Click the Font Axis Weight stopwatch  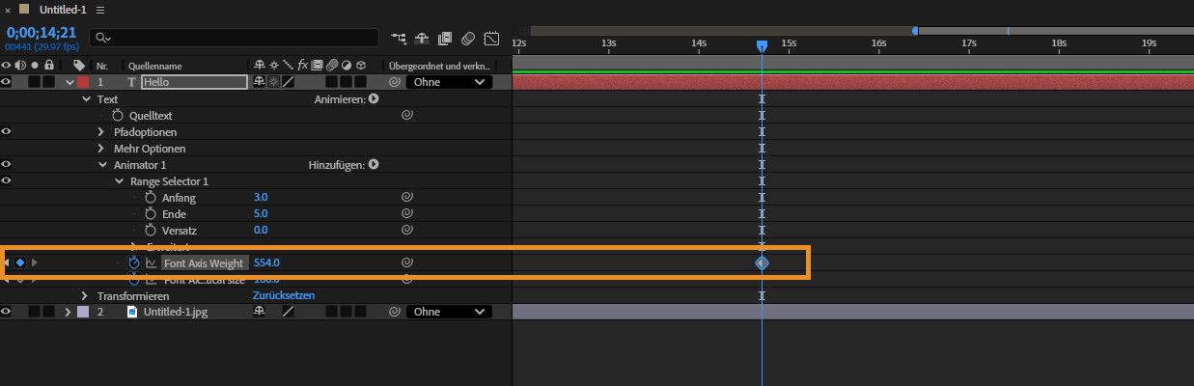pos(134,262)
